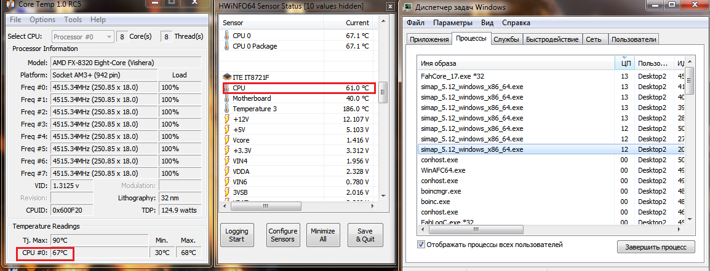
Task: Open the File menu in Core Temp
Action: click(15, 20)
